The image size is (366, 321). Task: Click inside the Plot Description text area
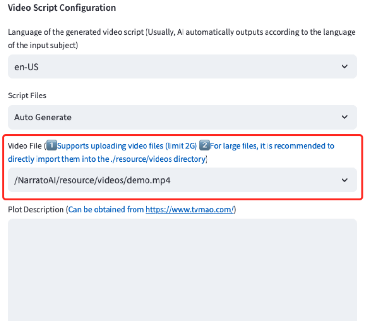point(182,269)
